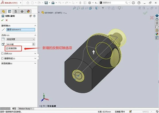Image resolution: width=159 pixels, height=113 pixels.
Task: Click the Hide/Show Items icon
Action: click(103, 8)
